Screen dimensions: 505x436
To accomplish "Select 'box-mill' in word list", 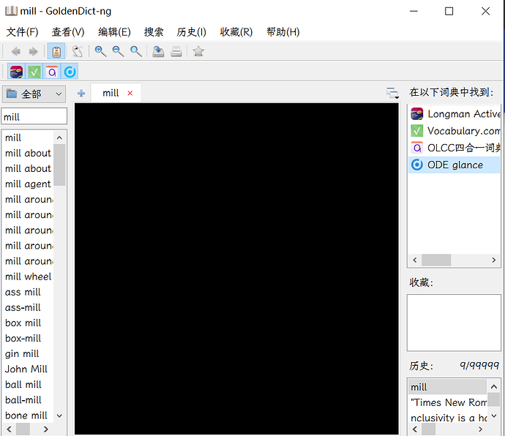I will (28, 339).
